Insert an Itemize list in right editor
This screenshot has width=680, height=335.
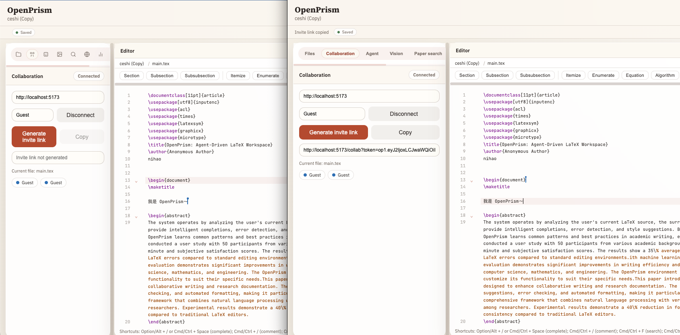573,75
